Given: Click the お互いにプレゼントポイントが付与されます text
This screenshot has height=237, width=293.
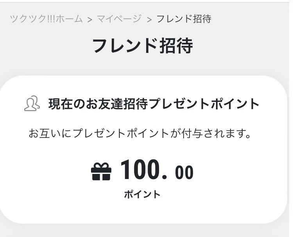Looking at the screenshot, I should coord(140,133).
